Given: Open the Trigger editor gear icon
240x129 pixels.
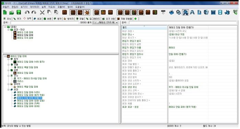Looking at the screenshot, I should pyautogui.click(x=179, y=12).
